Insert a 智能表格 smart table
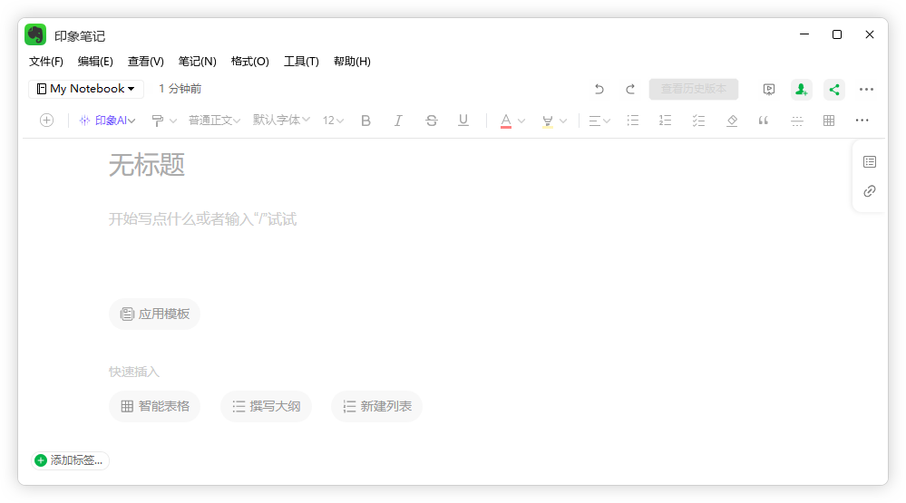Viewport: 906px width, 503px height. point(154,407)
